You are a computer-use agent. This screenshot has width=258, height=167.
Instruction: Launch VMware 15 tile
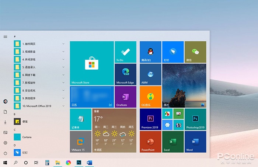[x=81, y=142]
